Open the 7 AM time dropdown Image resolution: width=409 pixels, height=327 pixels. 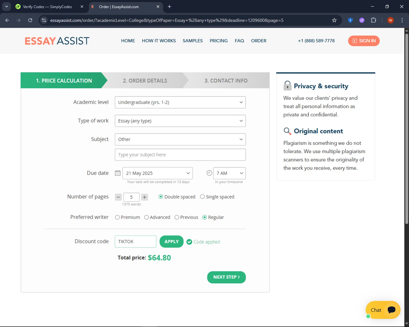pos(229,173)
